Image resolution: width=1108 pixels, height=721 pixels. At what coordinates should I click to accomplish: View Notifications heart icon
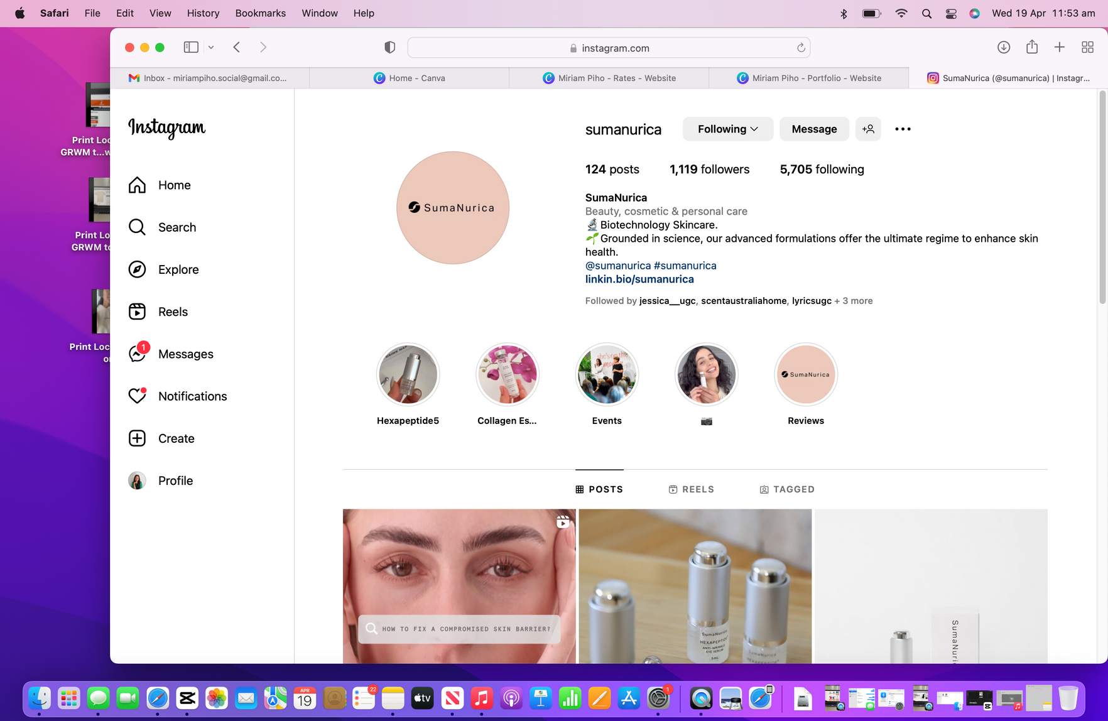point(137,396)
